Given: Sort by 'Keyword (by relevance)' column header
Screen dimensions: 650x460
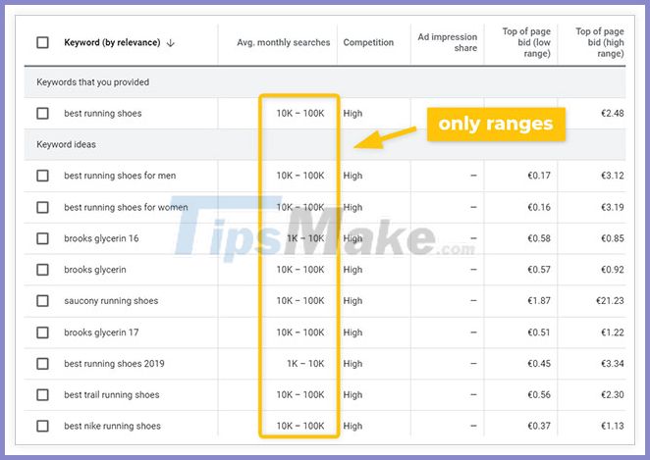Looking at the screenshot, I should [x=112, y=42].
